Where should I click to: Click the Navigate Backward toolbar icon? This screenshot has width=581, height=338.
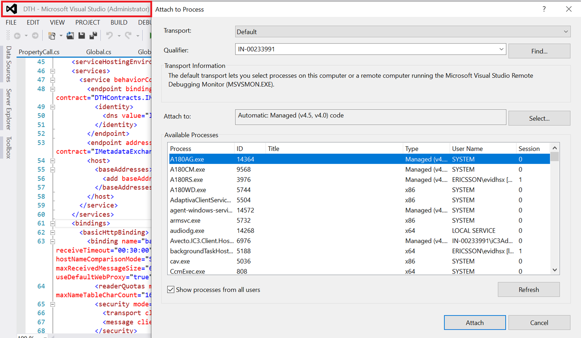17,36
